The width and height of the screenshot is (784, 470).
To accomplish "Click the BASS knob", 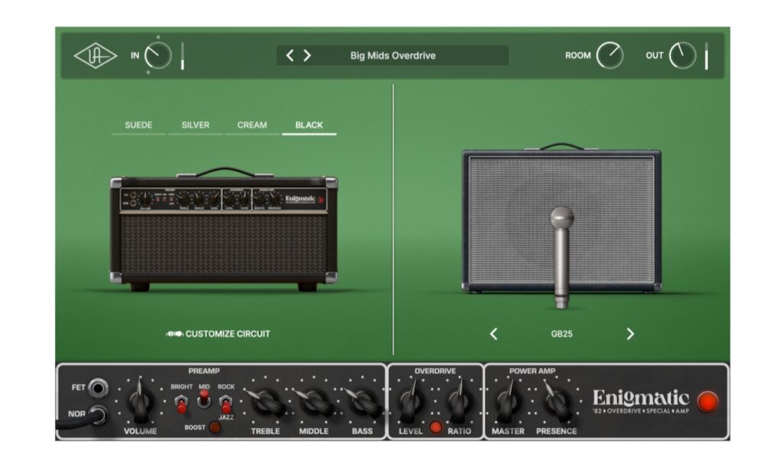I will pyautogui.click(x=362, y=402).
